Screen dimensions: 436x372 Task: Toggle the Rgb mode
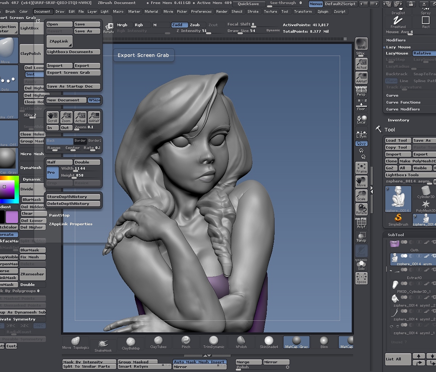tap(142, 25)
